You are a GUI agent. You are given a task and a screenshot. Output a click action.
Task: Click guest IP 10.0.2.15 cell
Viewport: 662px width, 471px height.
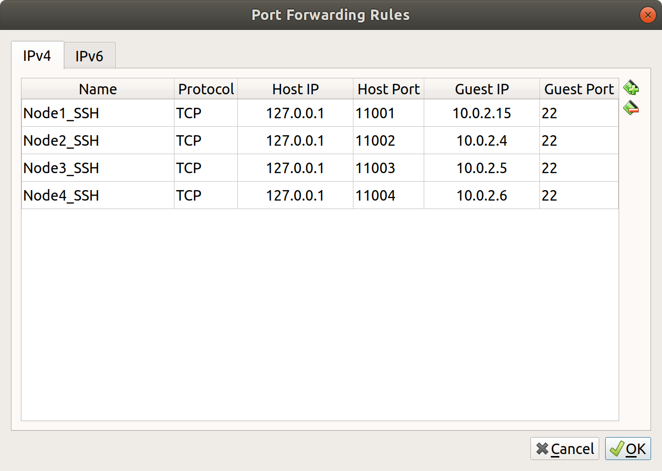click(482, 113)
